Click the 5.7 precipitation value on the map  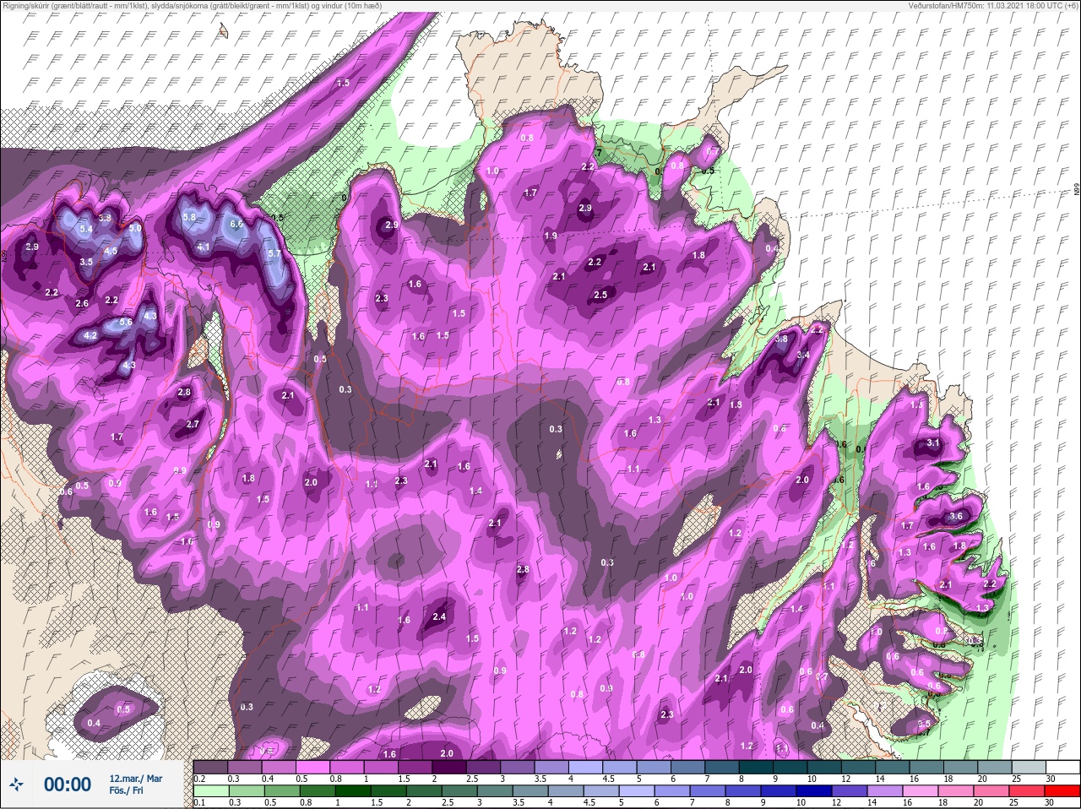tap(274, 253)
